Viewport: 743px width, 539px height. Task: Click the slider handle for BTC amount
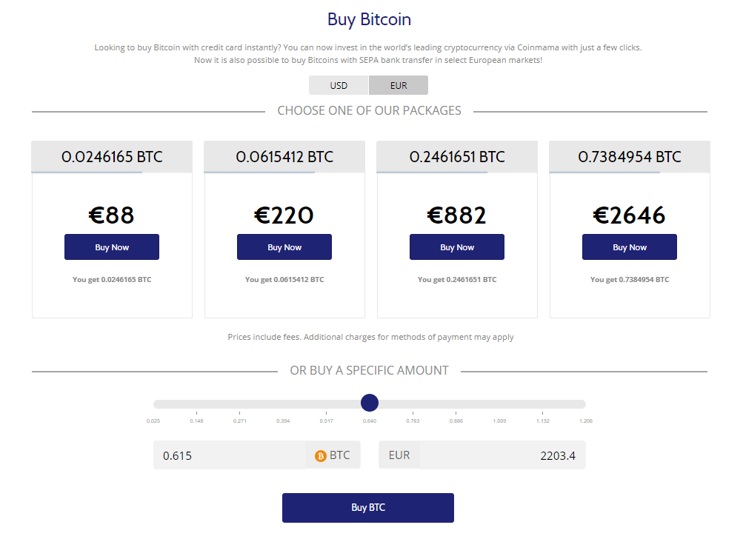point(370,404)
